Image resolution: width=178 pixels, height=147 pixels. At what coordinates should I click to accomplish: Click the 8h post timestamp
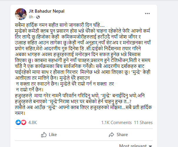pos(31,17)
